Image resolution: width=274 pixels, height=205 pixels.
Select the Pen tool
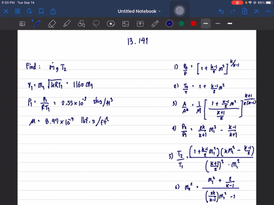(37, 24)
